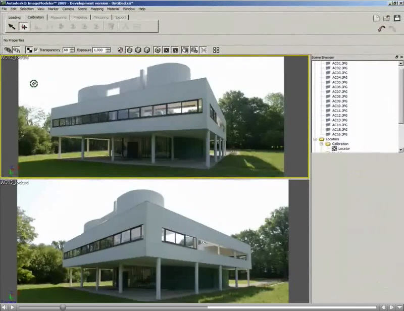Click the Save Document icon top right
This screenshot has width=404, height=311.
397,19
